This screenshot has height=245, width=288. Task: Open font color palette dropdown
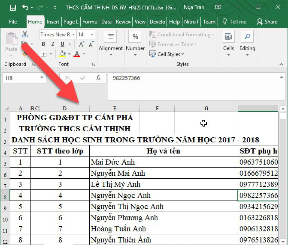point(84,54)
